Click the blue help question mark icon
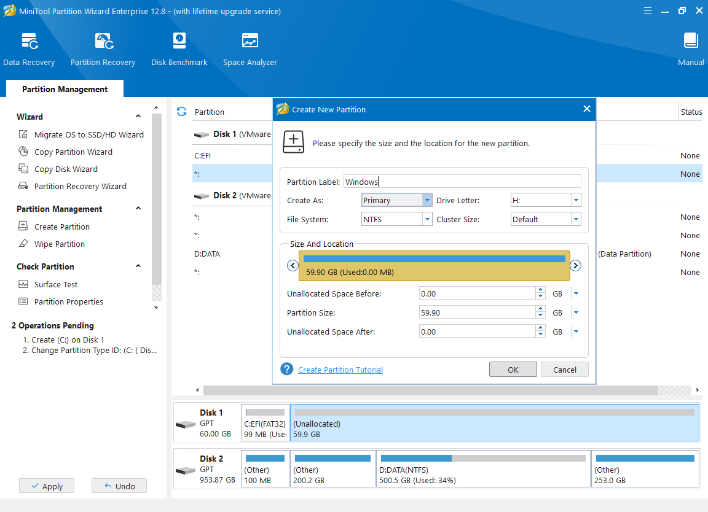Image resolution: width=708 pixels, height=512 pixels. 286,369
